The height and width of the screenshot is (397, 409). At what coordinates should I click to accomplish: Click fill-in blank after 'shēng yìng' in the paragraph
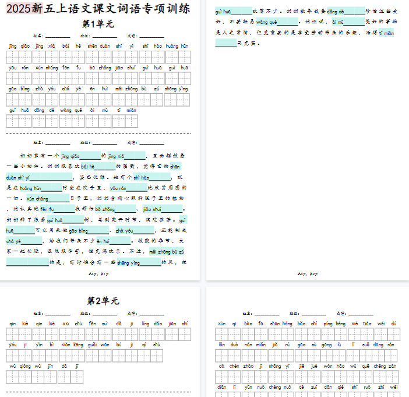coord(150,262)
